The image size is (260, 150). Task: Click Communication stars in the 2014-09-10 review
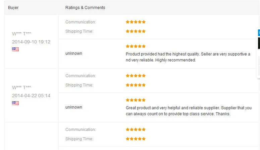pyautogui.click(x=136, y=22)
